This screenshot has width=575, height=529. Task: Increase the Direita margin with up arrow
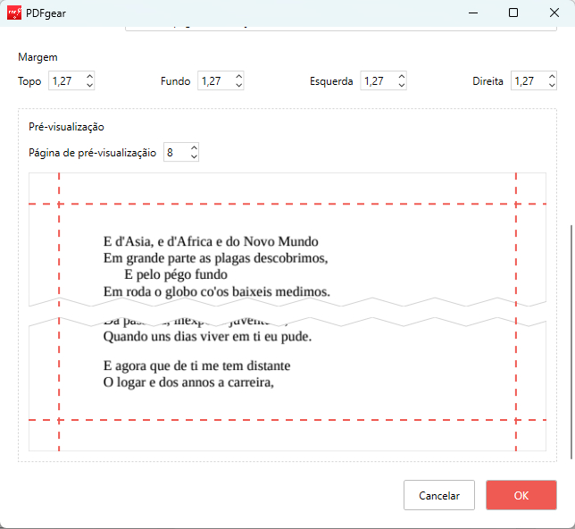click(x=553, y=77)
